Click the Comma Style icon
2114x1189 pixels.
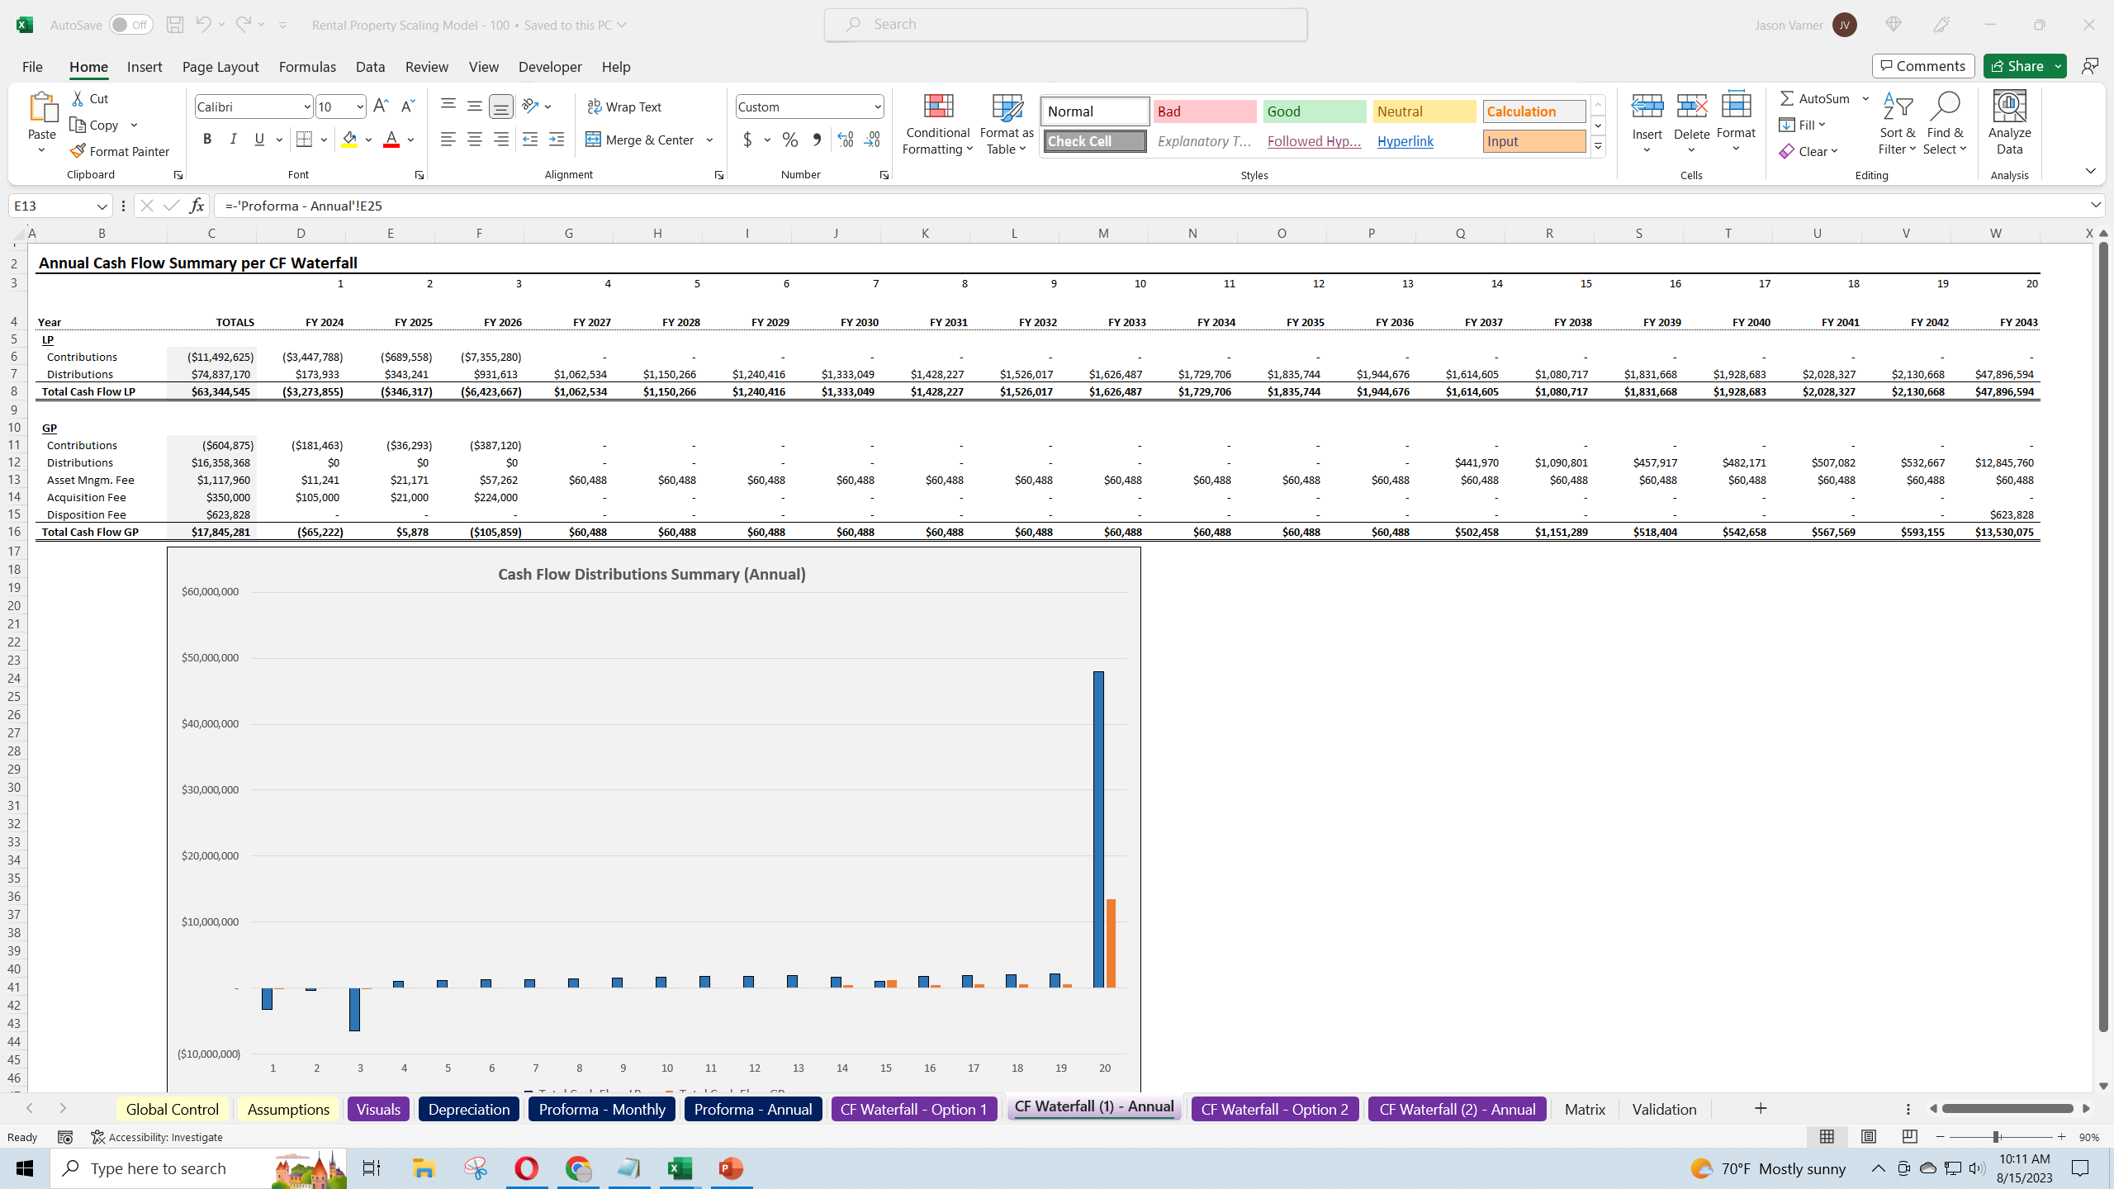pyautogui.click(x=817, y=140)
